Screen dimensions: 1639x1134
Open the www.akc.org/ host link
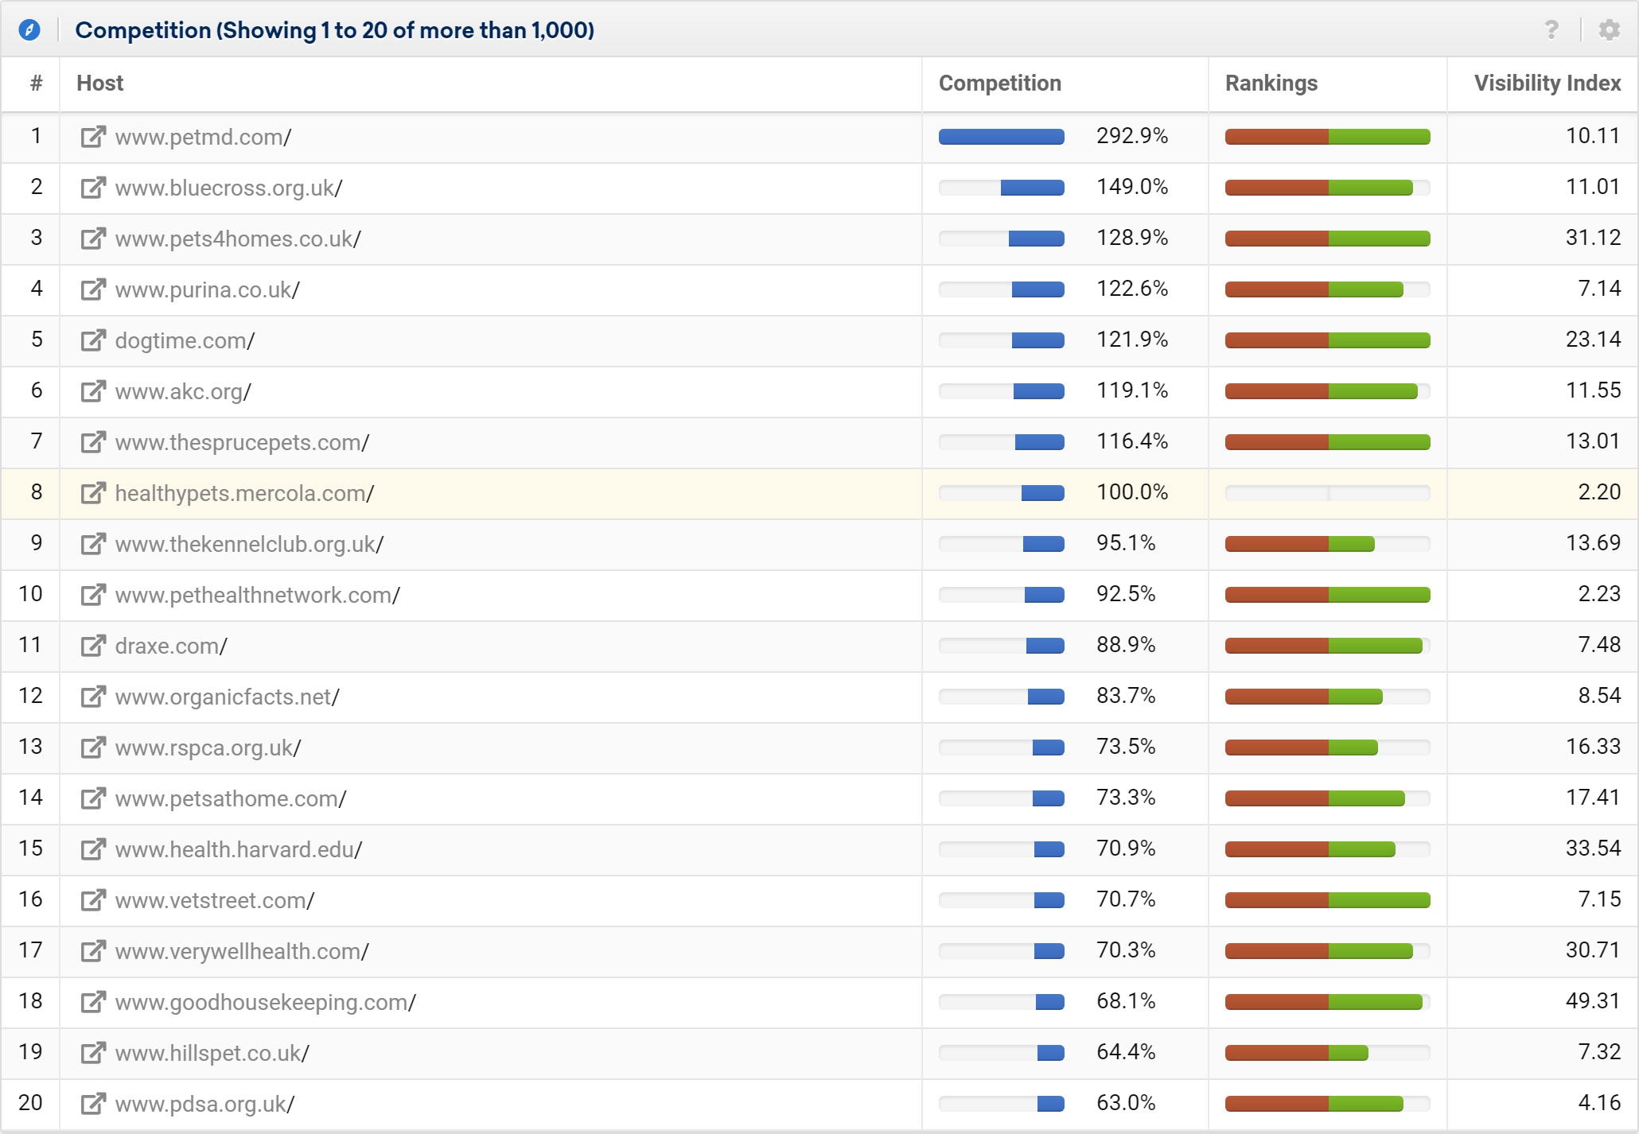[183, 391]
